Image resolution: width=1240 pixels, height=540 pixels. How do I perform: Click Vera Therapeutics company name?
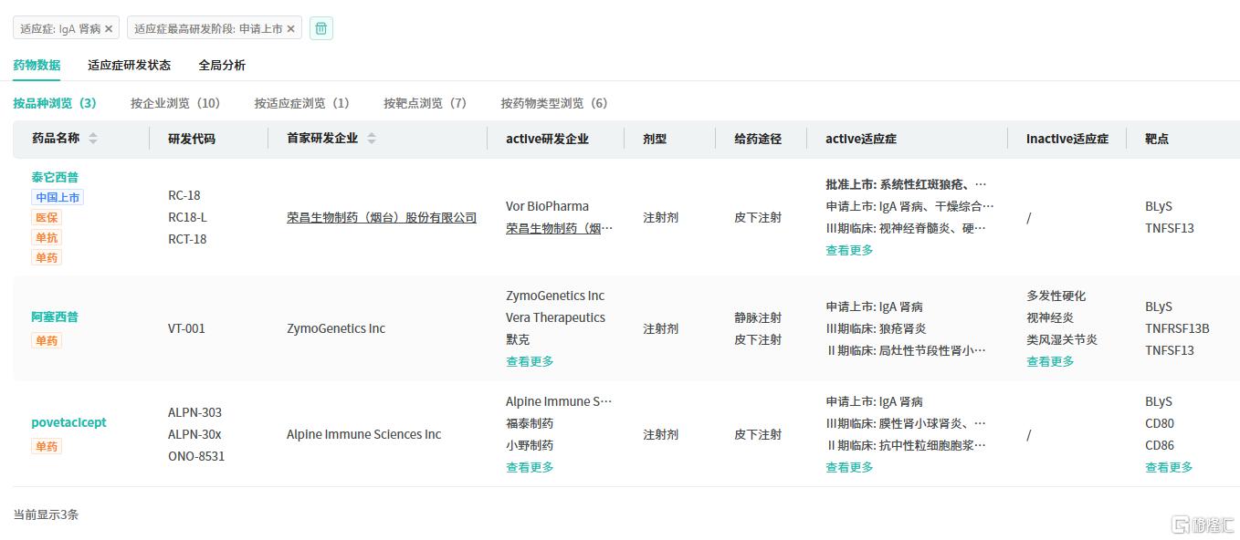tap(555, 317)
